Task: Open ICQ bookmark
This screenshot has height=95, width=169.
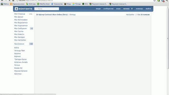Action: tap(85, 4)
